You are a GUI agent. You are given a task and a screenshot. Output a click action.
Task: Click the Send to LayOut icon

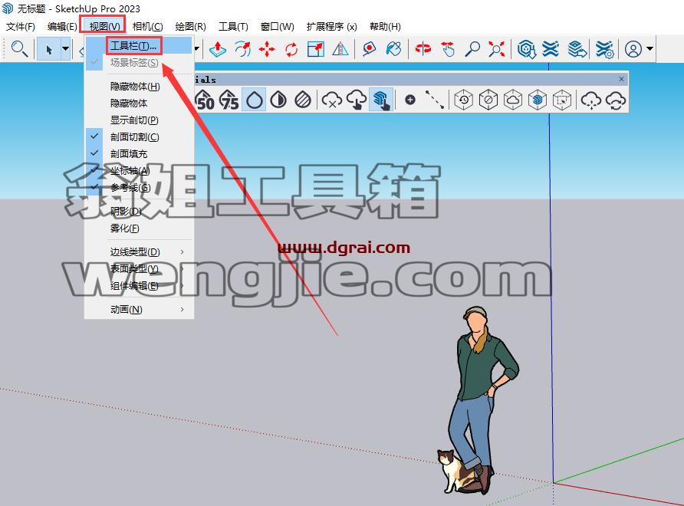click(x=577, y=49)
